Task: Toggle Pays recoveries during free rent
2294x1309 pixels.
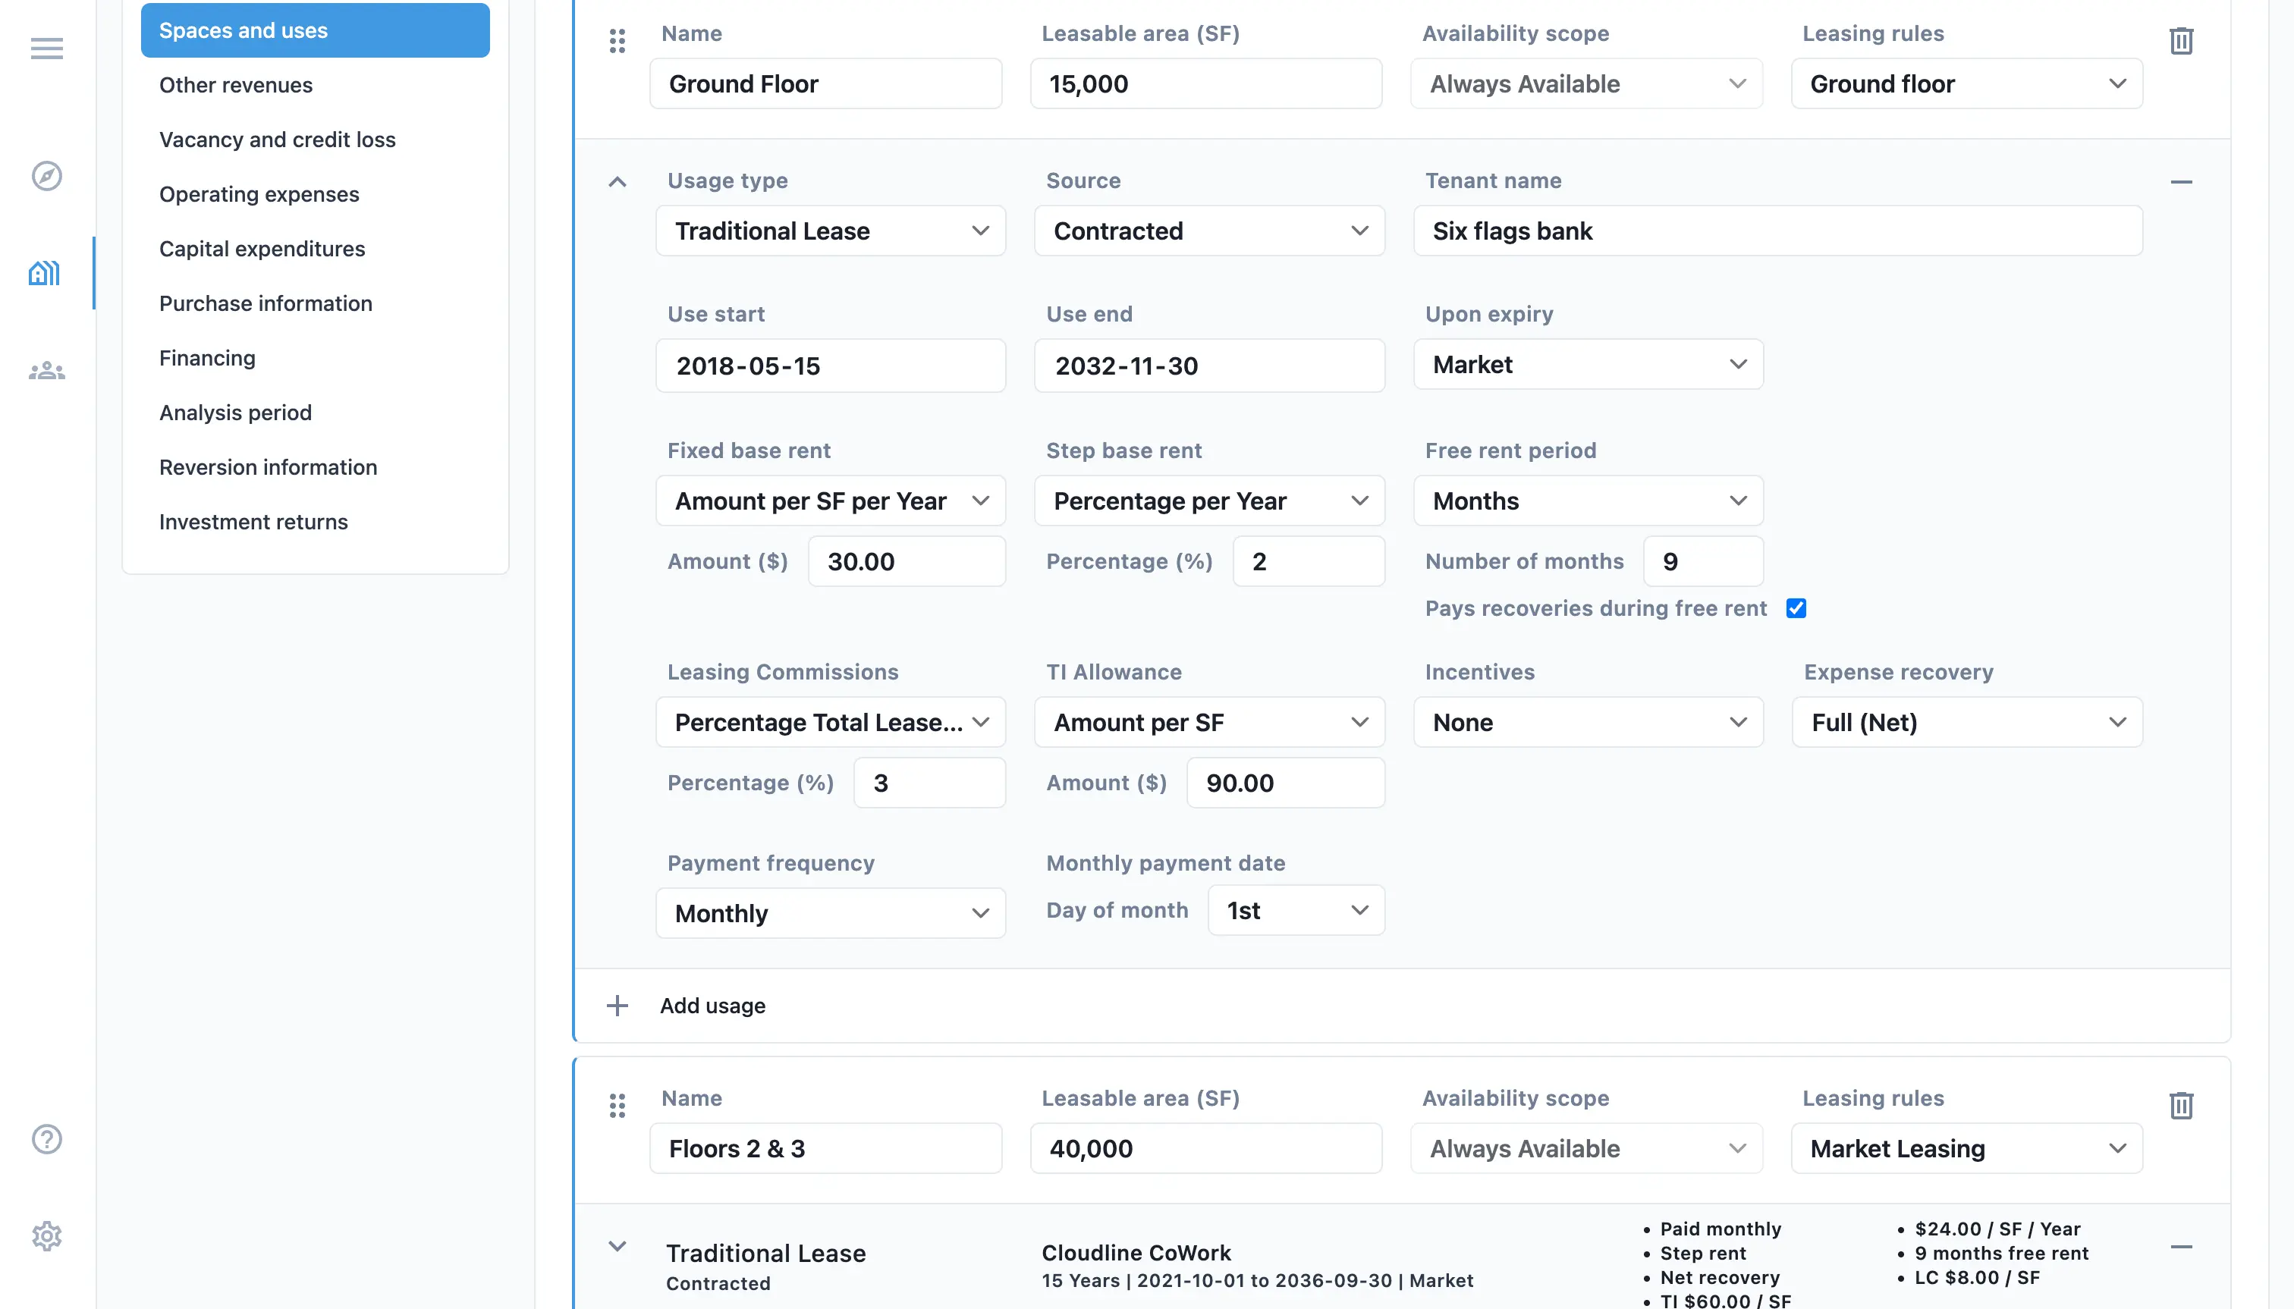Action: point(1796,609)
